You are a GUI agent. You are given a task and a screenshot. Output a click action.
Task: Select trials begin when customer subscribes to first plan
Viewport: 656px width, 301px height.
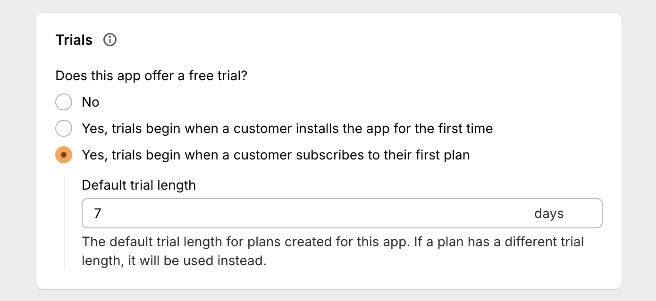[x=64, y=155]
